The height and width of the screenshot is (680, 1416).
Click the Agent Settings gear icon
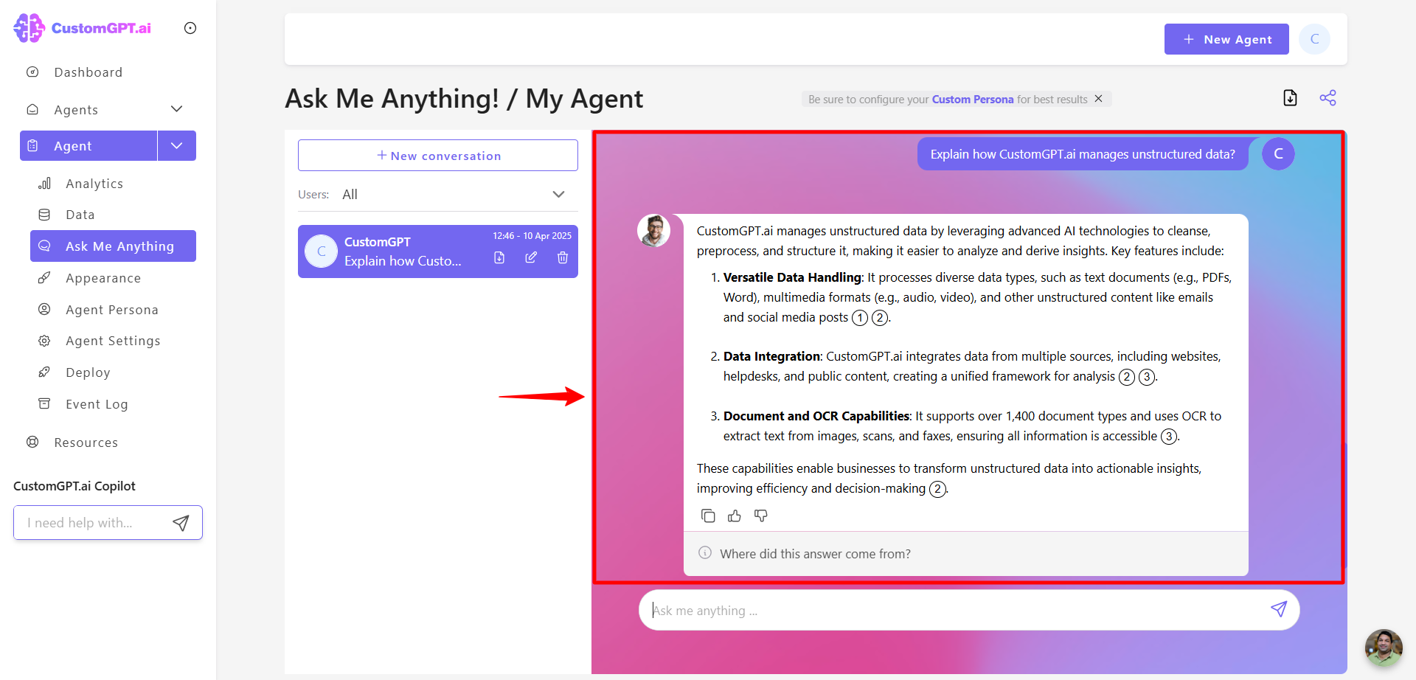[x=44, y=341]
